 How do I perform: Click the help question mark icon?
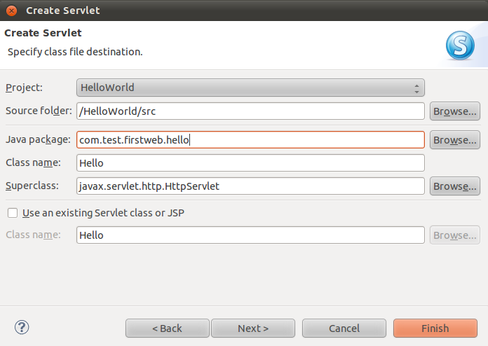coord(22,327)
